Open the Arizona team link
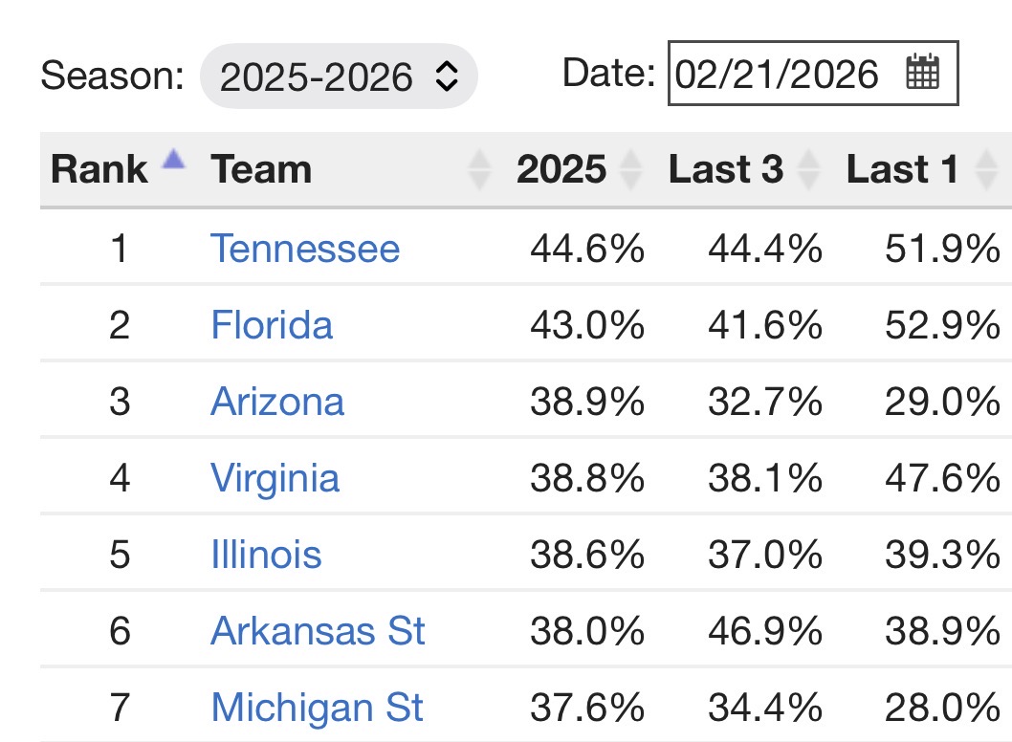Image resolution: width=1012 pixels, height=742 pixels. click(276, 402)
